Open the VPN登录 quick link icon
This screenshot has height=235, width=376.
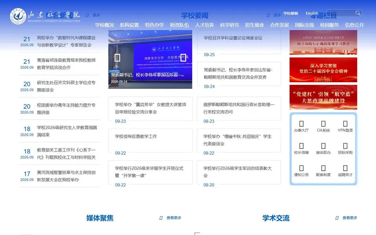[x=345, y=124]
